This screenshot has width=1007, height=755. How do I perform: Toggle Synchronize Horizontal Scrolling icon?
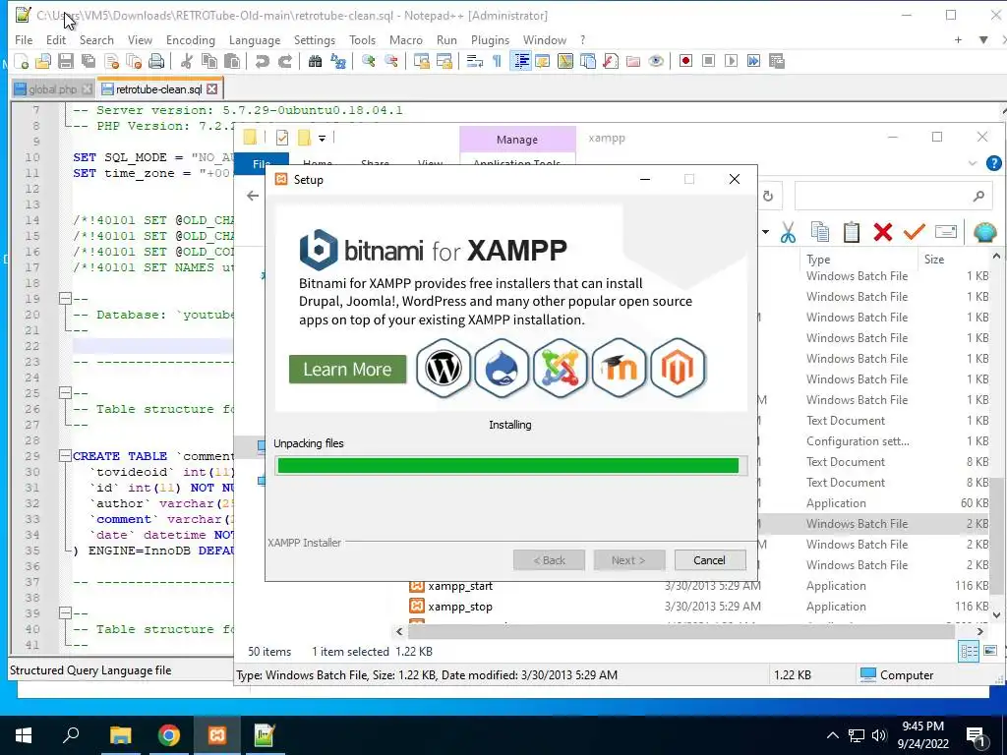(444, 61)
